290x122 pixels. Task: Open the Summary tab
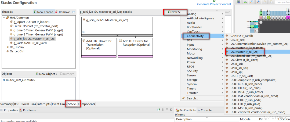[x=7, y=104]
